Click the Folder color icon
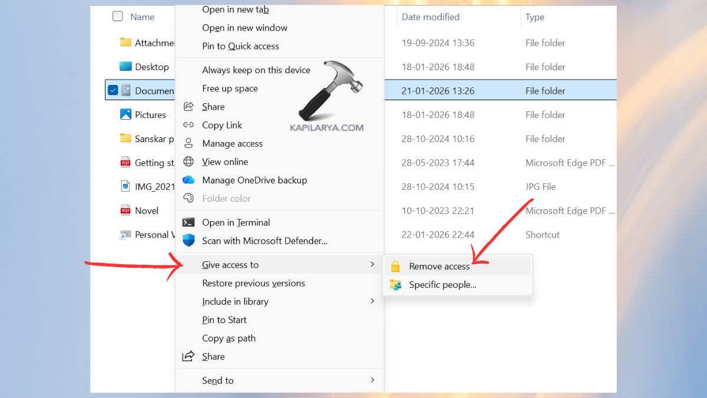The width and height of the screenshot is (707, 398). point(189,198)
